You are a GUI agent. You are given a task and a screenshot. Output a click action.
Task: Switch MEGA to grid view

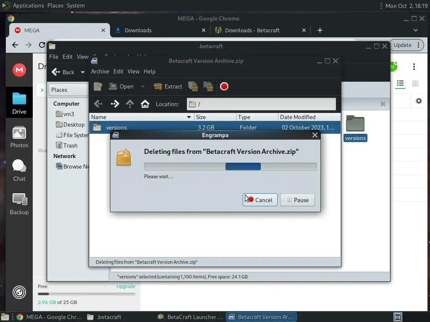click(x=415, y=83)
